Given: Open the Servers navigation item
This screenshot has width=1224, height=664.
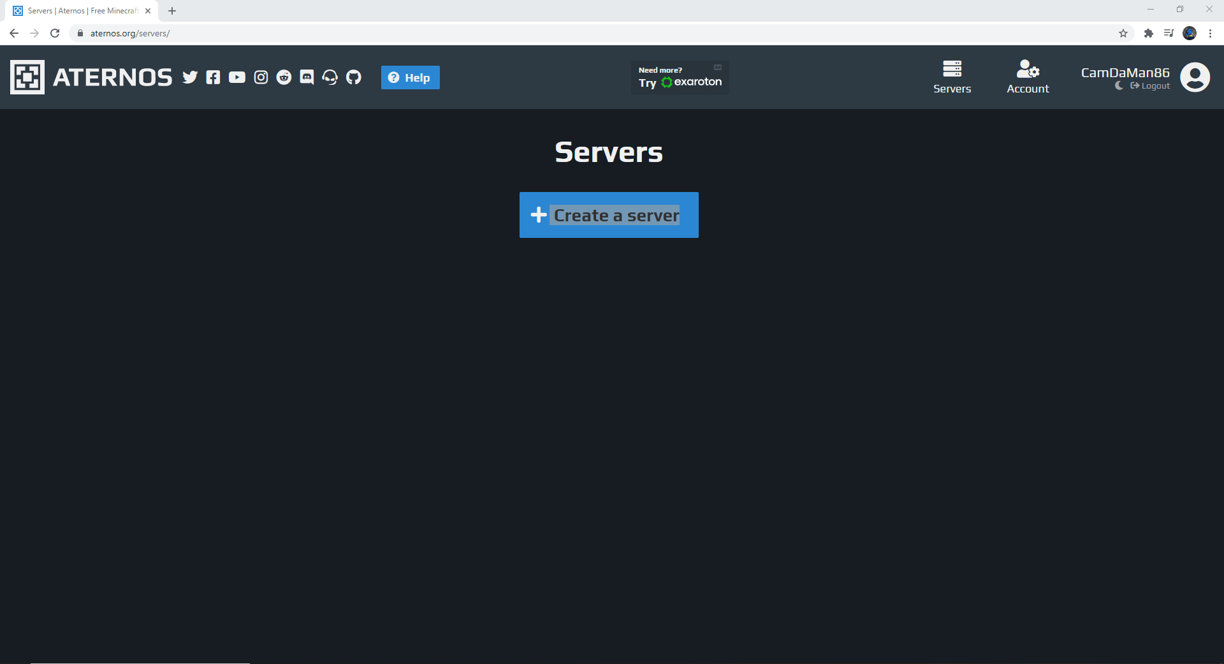Looking at the screenshot, I should click(952, 77).
